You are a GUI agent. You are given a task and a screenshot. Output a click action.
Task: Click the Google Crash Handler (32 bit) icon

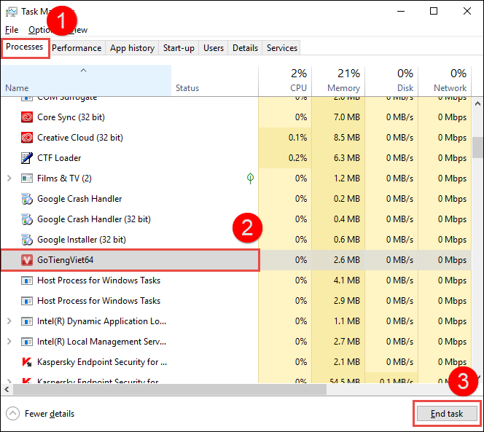point(27,219)
